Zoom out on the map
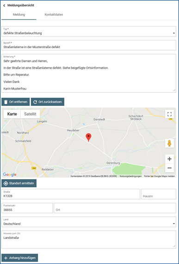 tap(169, 168)
